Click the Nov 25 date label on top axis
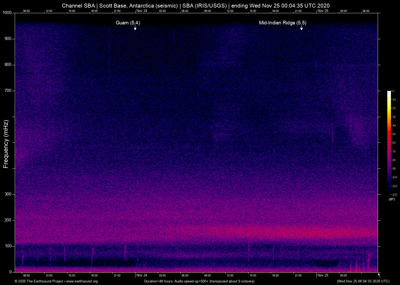The width and height of the screenshot is (400, 285). pos(323,11)
